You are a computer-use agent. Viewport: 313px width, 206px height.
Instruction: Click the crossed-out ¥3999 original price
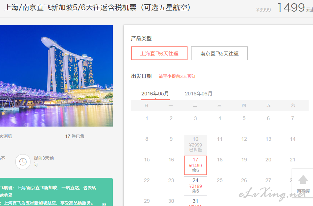coord(264,10)
